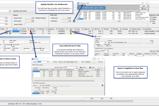Open work center dropdown beside Assembly Work Center
This screenshot has width=159, height=106.
click(x=10, y=11)
